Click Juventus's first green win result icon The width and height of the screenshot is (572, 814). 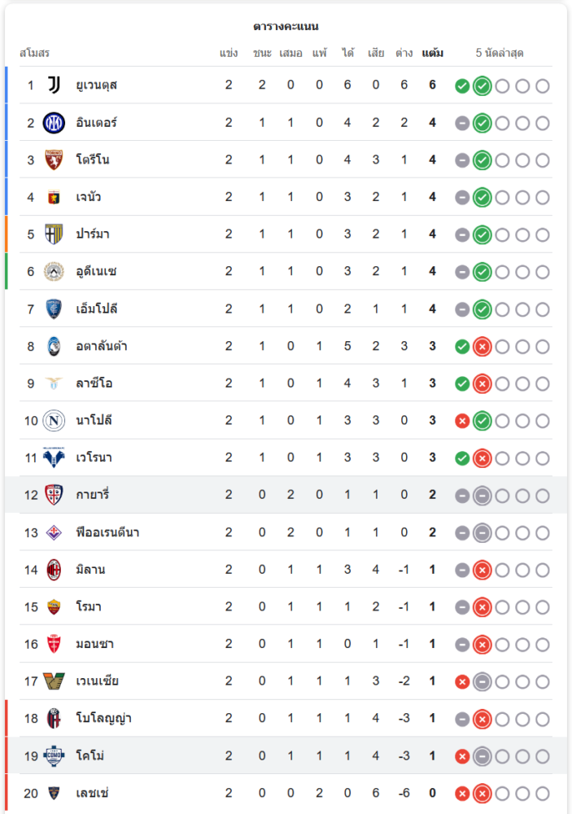coord(462,86)
